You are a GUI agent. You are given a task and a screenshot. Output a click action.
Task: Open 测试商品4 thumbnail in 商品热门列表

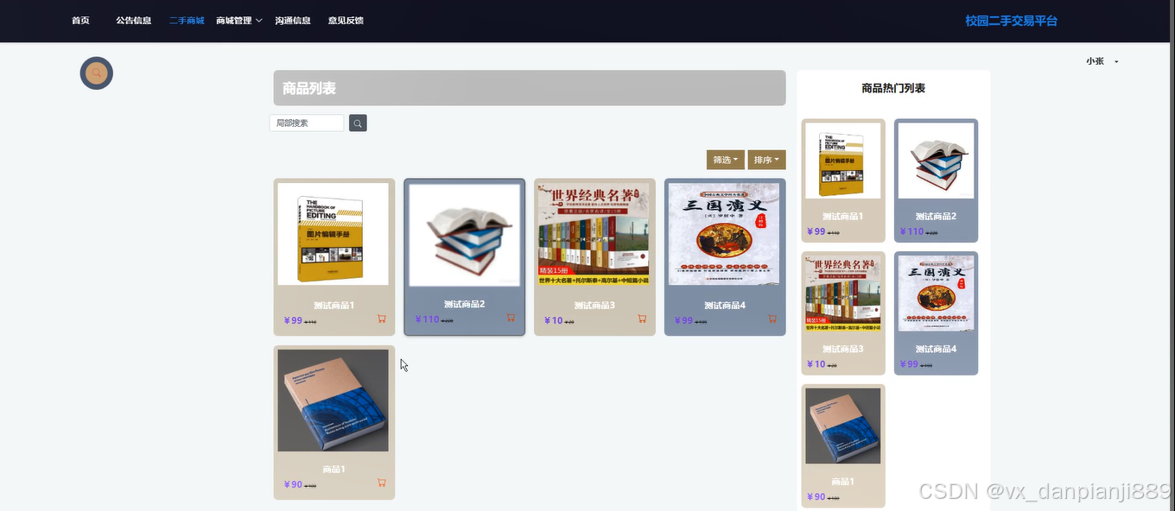tap(936, 293)
